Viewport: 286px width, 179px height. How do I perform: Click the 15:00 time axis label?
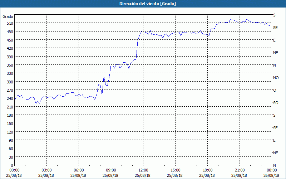coord(175,170)
